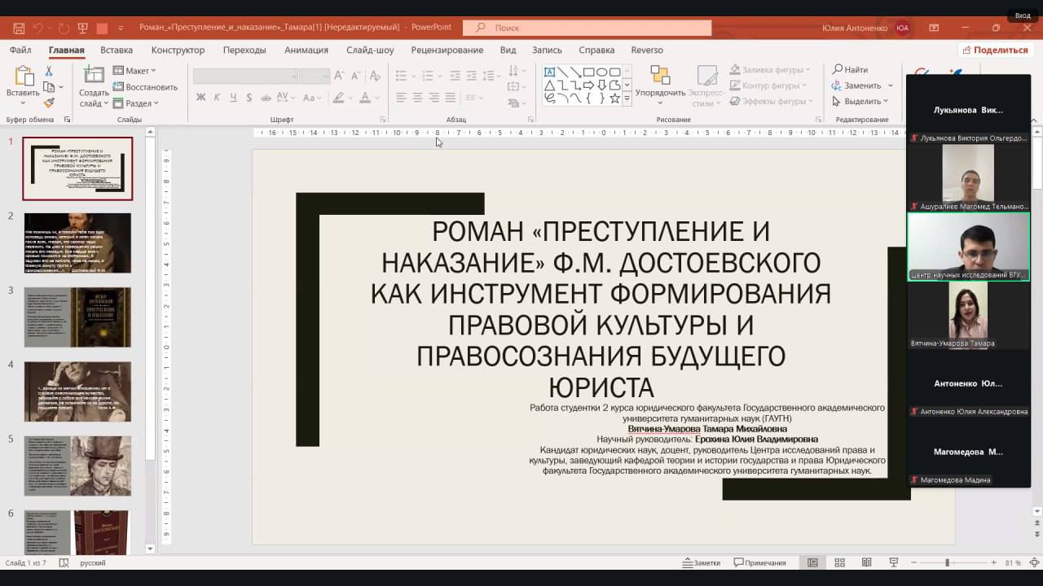Click the Восстановить slide reset button
Screen dimensions: 1043x586
[x=145, y=87]
